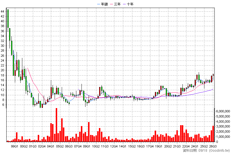The height and width of the screenshot is (154, 231).
Task: Click the 11Q3 quarter label
Action: click(x=105, y=146)
